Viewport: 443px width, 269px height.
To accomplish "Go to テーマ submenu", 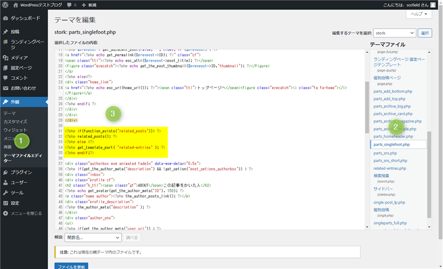I will click(x=9, y=113).
